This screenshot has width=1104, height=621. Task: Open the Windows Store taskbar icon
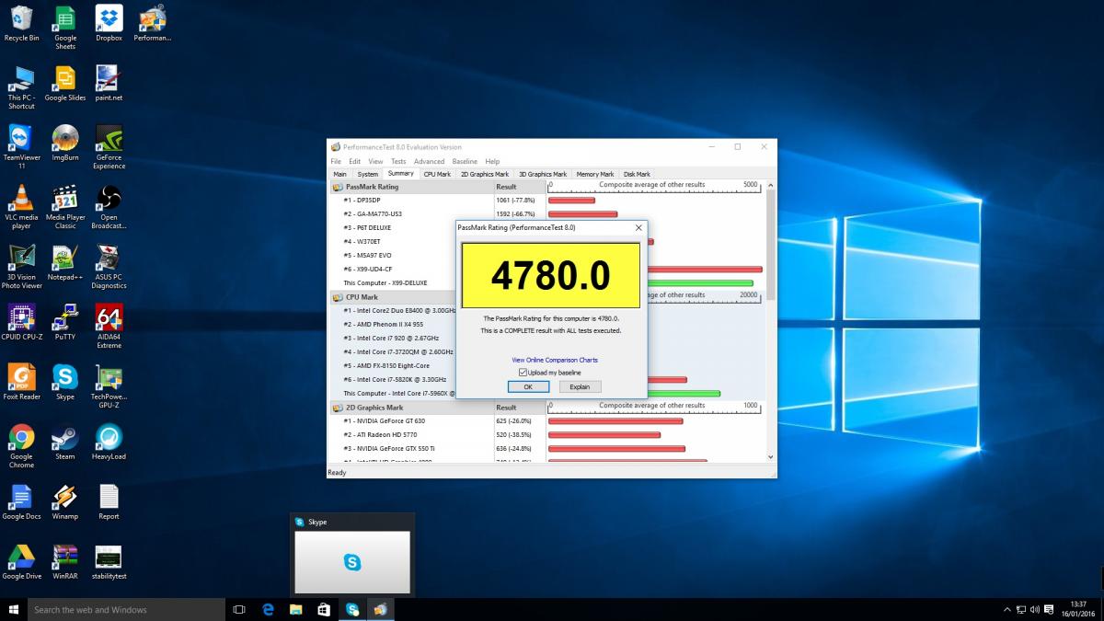point(324,609)
